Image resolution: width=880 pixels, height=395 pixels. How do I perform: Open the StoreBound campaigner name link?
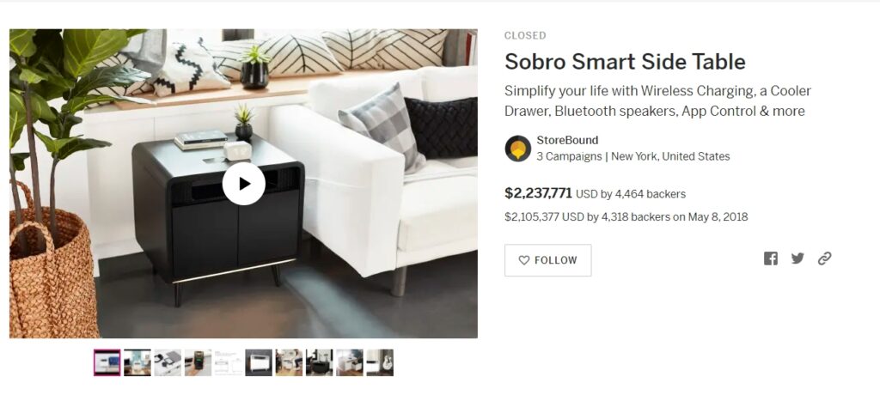[x=567, y=140]
